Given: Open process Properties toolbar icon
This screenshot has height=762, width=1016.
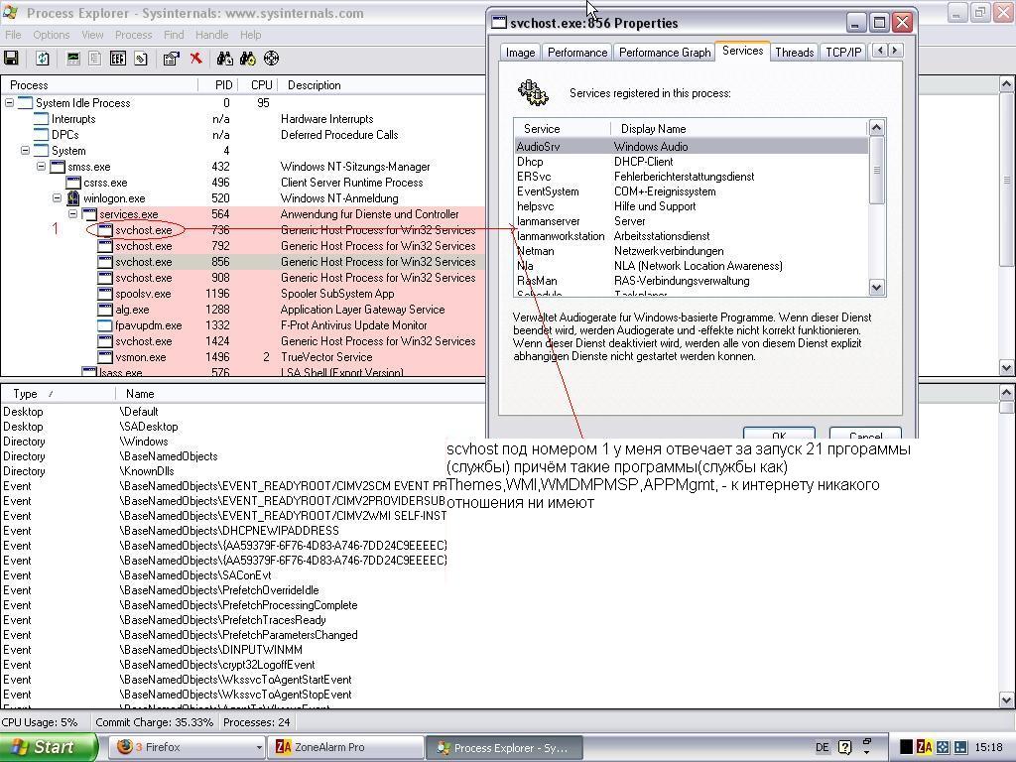Looking at the screenshot, I should [x=171, y=59].
